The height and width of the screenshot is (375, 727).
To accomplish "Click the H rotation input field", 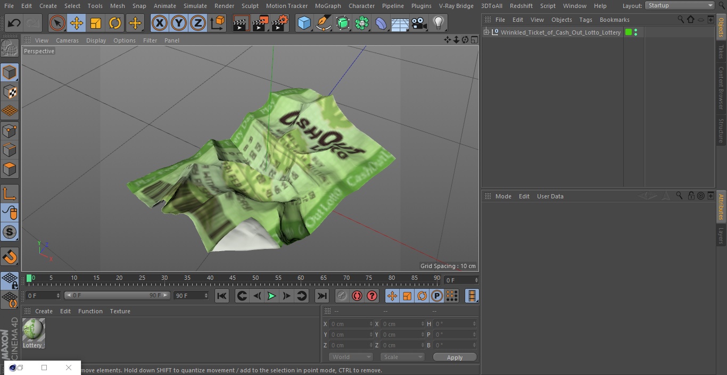I will point(456,324).
